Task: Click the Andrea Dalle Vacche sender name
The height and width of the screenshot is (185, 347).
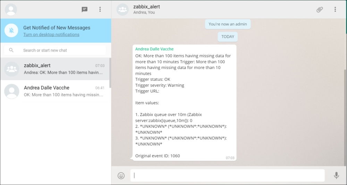Action: pos(154,49)
